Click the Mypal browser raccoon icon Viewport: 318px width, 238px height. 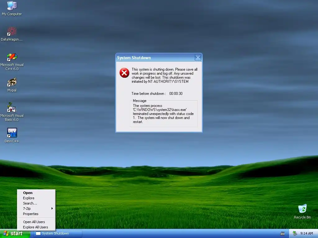(x=12, y=82)
